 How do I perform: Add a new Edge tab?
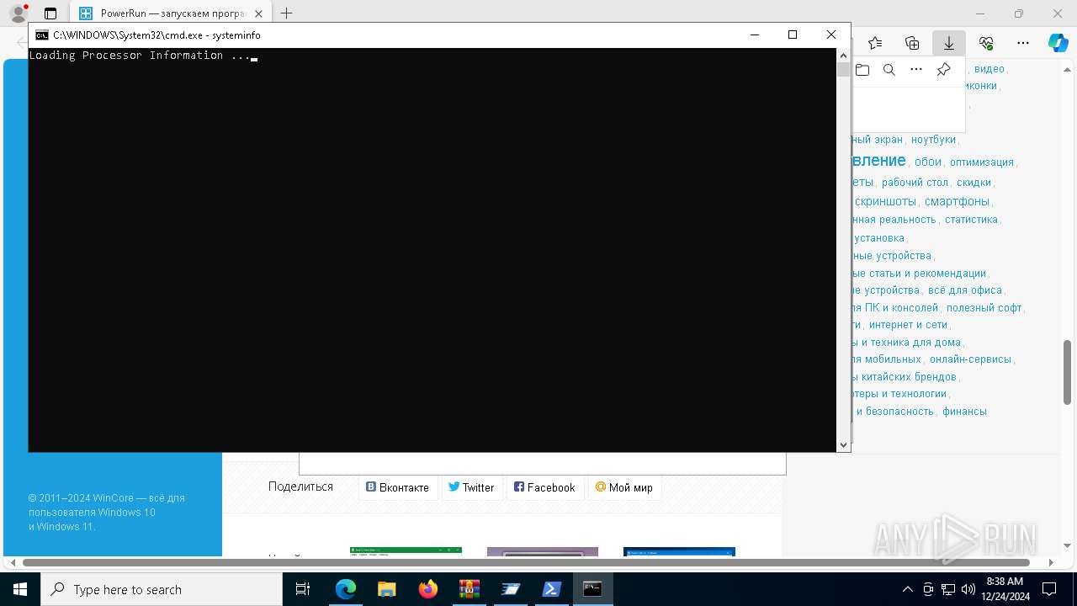[x=287, y=13]
